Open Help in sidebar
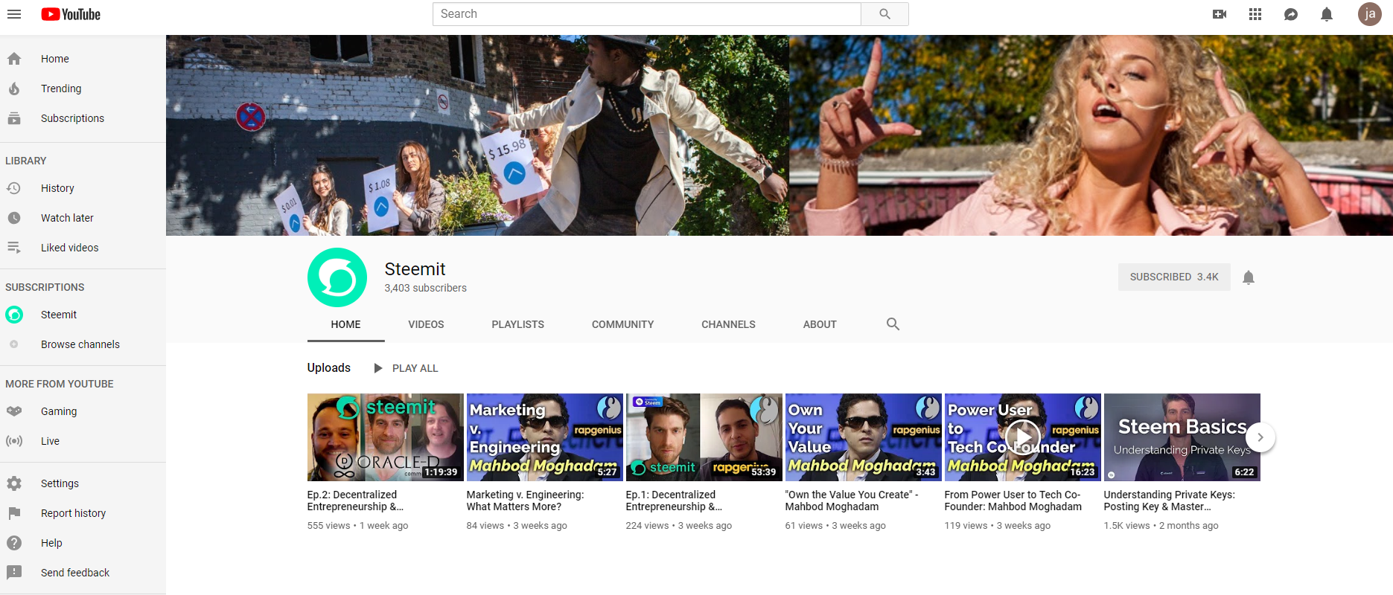The width and height of the screenshot is (1393, 595). (83, 543)
